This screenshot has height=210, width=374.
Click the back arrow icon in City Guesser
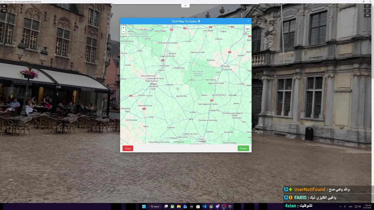coord(4,6)
